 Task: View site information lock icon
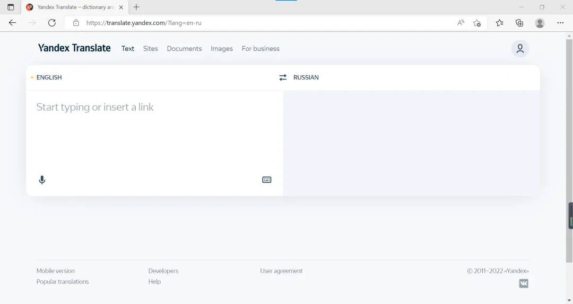(x=76, y=23)
